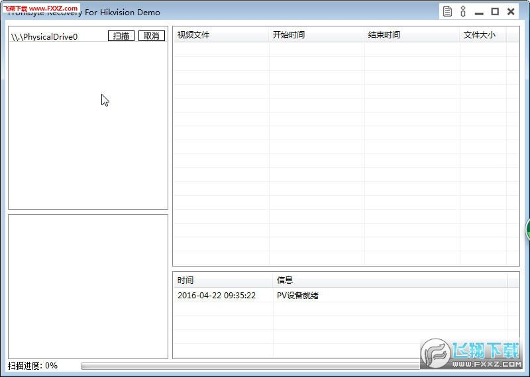This screenshot has height=377, width=530.
Task: Close the Frombyte Recovery window
Action: click(511, 12)
